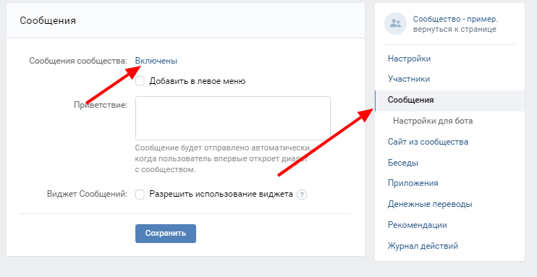The height and width of the screenshot is (277, 537).
Task: Open the "Включены" messages status dropdown
Action: (156, 61)
